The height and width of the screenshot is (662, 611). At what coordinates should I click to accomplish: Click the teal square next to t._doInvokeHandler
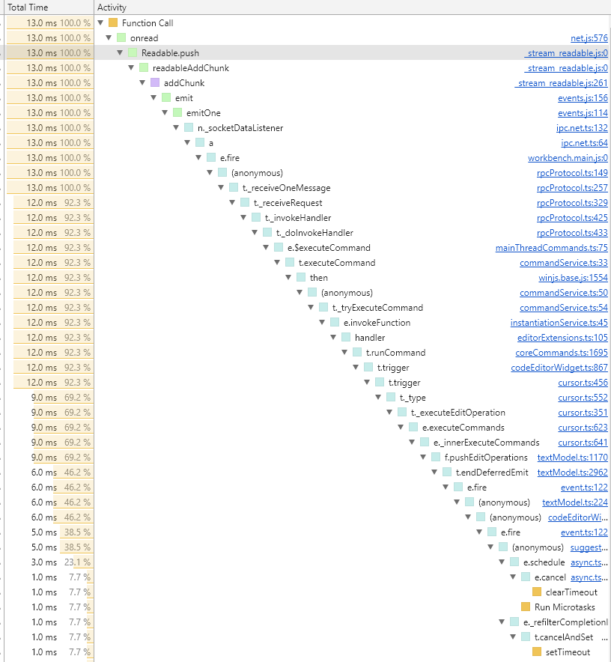267,233
